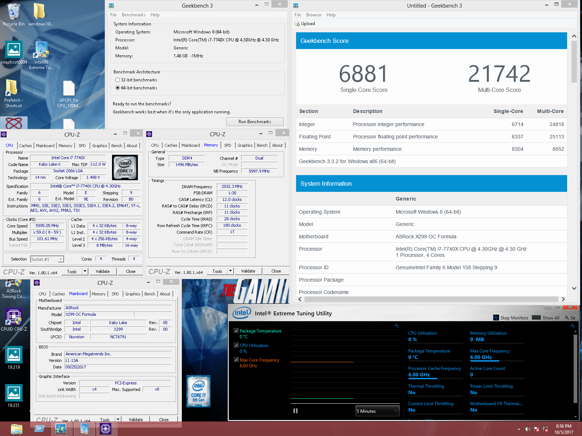Open the 5 Minutes time range dropdown
The height and width of the screenshot is (436, 582).
[377, 411]
